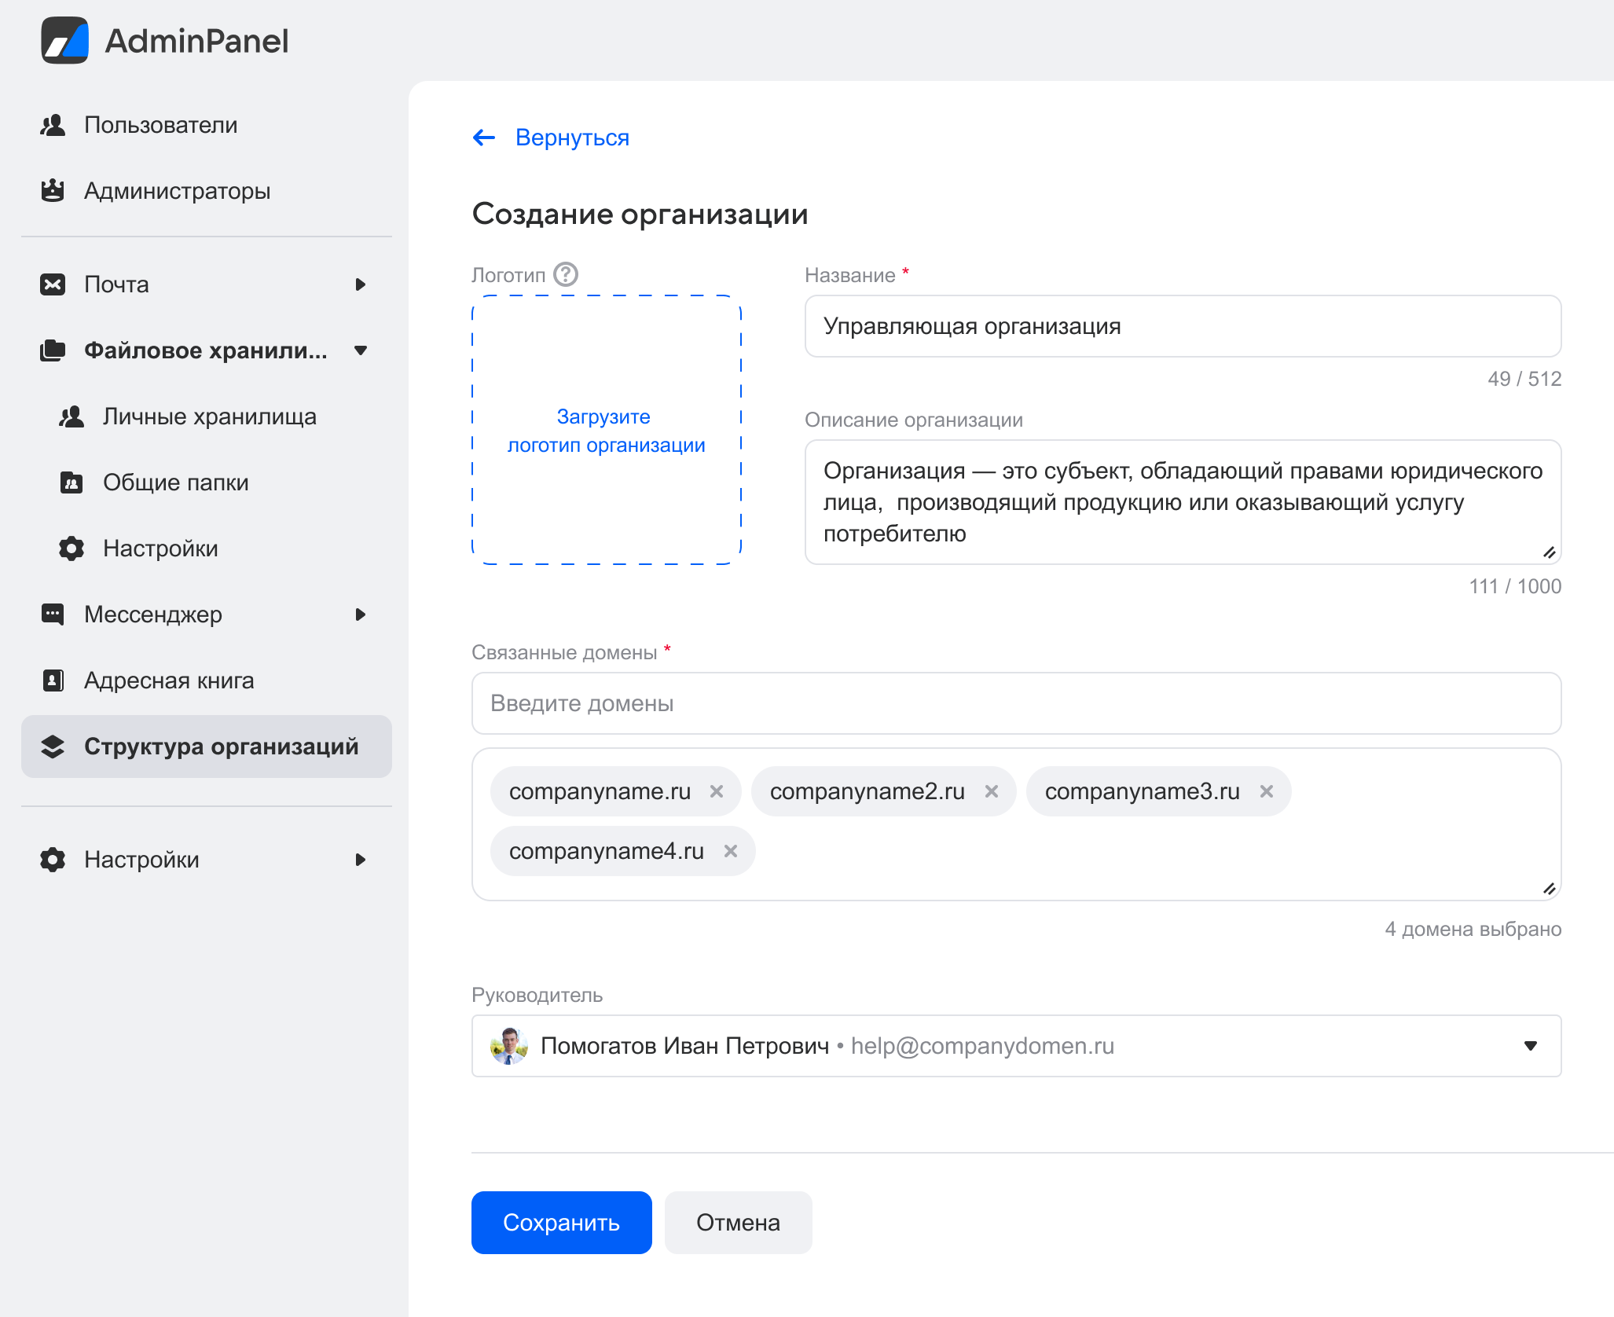Click the Мессенджер chat icon

[x=53, y=614]
